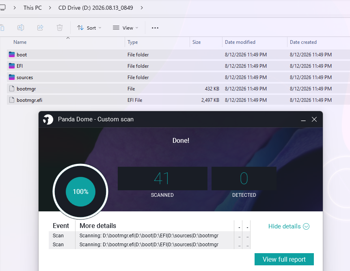The height and width of the screenshot is (271, 350).
Task: Click the DETECTED label
Action: (x=244, y=195)
